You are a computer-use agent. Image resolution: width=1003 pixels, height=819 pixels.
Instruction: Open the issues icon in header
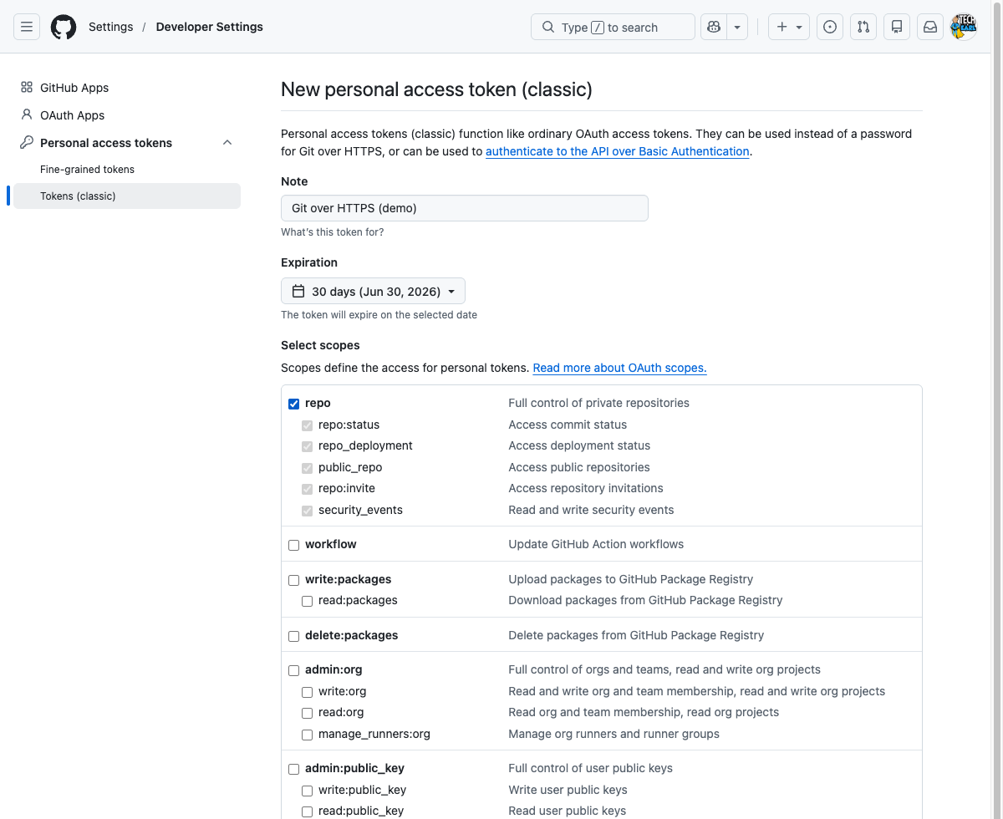click(830, 27)
